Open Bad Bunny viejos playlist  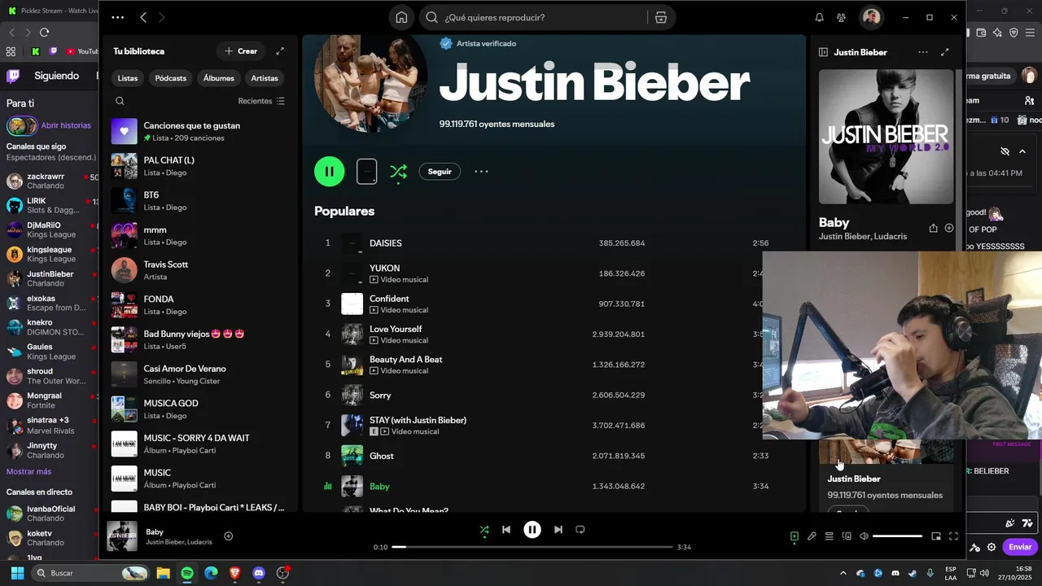point(199,339)
